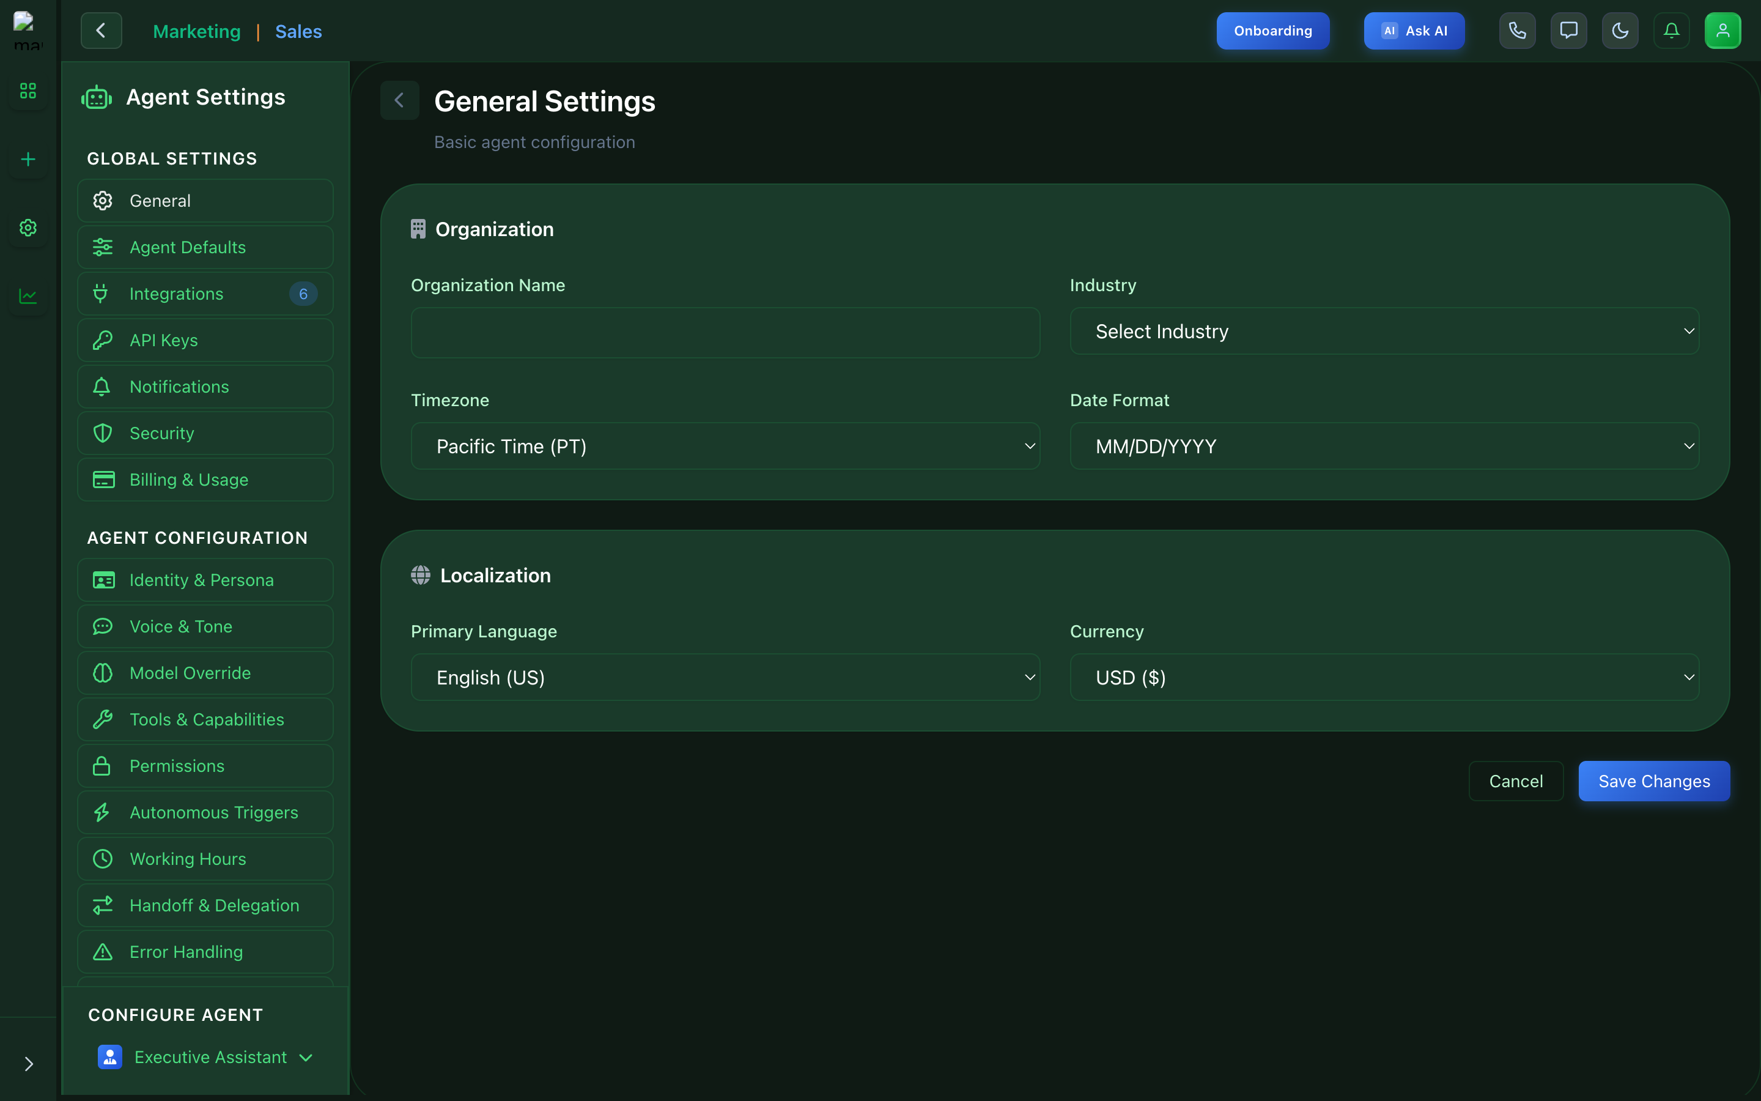Click the Model Override brain icon

click(103, 673)
